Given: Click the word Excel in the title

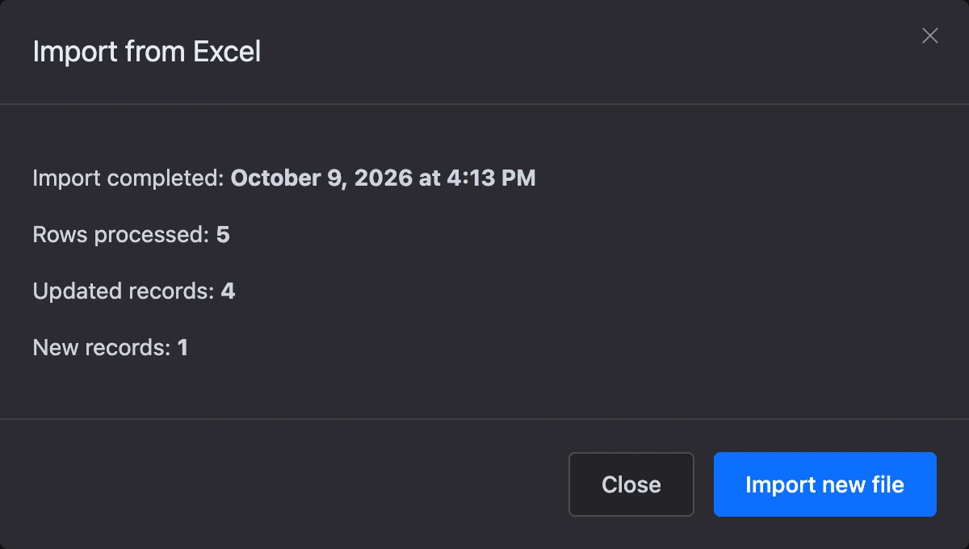Looking at the screenshot, I should point(227,52).
